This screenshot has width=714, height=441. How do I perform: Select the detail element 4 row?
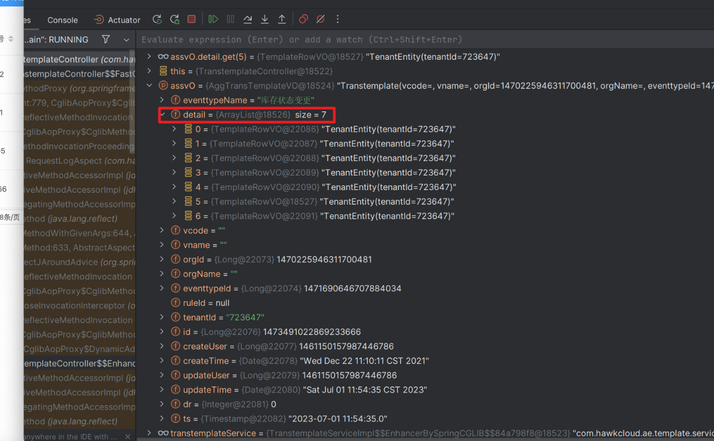tap(426, 187)
